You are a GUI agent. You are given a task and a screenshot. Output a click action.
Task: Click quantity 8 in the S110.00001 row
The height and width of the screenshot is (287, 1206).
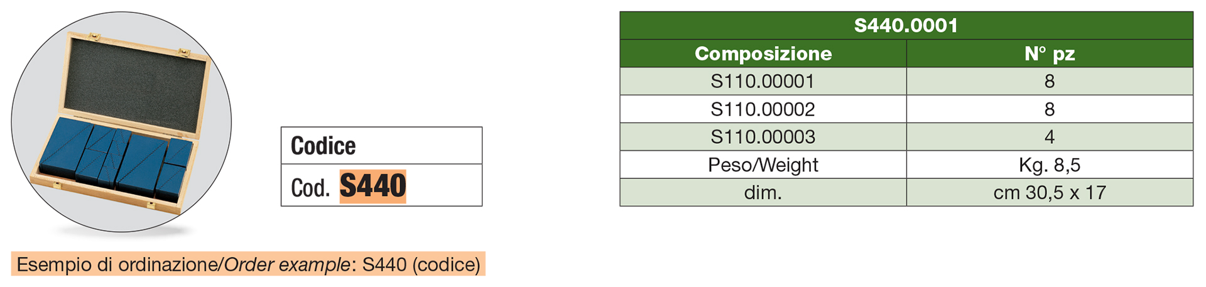(x=1050, y=82)
